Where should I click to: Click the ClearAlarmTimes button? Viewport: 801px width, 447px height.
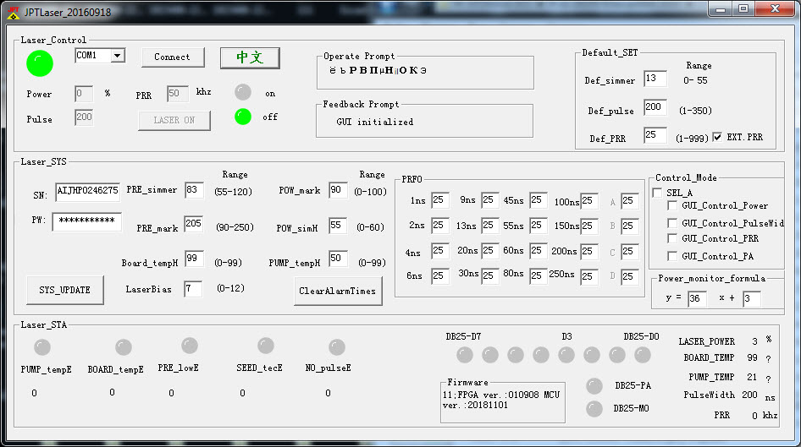(338, 291)
